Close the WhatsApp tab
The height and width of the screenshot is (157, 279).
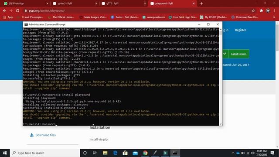coord(48,3)
